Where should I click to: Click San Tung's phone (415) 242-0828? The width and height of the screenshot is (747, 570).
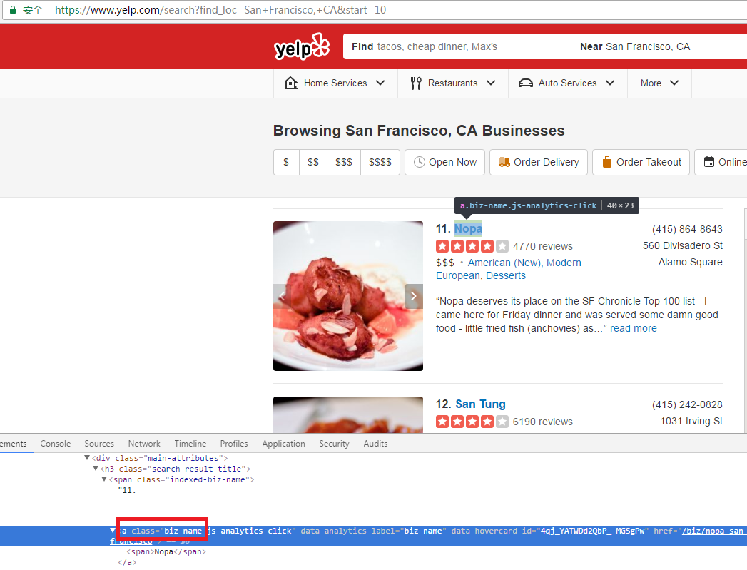point(687,404)
